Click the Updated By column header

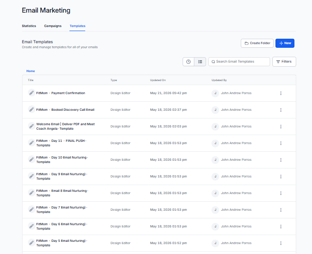point(219,80)
